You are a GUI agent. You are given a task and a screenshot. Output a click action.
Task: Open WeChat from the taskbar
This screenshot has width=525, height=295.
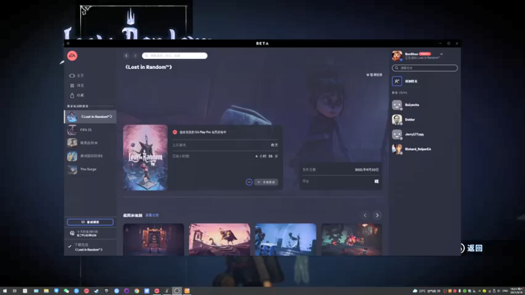(66, 291)
